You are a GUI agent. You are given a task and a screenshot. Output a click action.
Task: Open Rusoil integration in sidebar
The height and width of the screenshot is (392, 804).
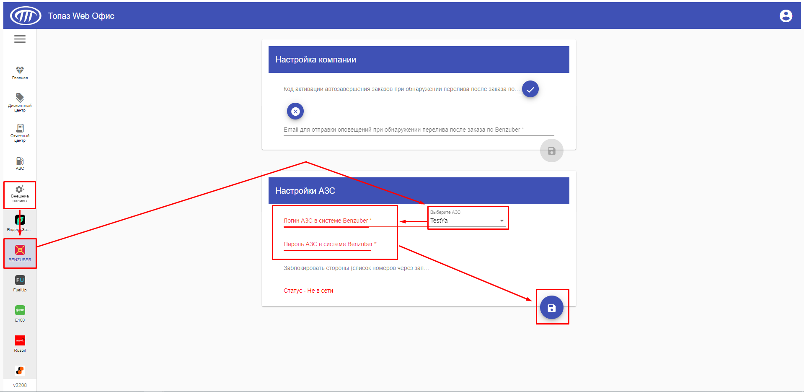tap(20, 344)
